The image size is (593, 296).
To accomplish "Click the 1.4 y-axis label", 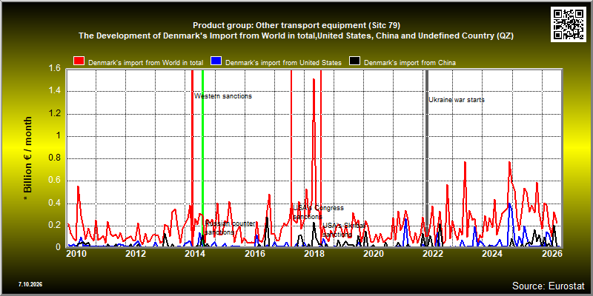I will tap(56, 91).
